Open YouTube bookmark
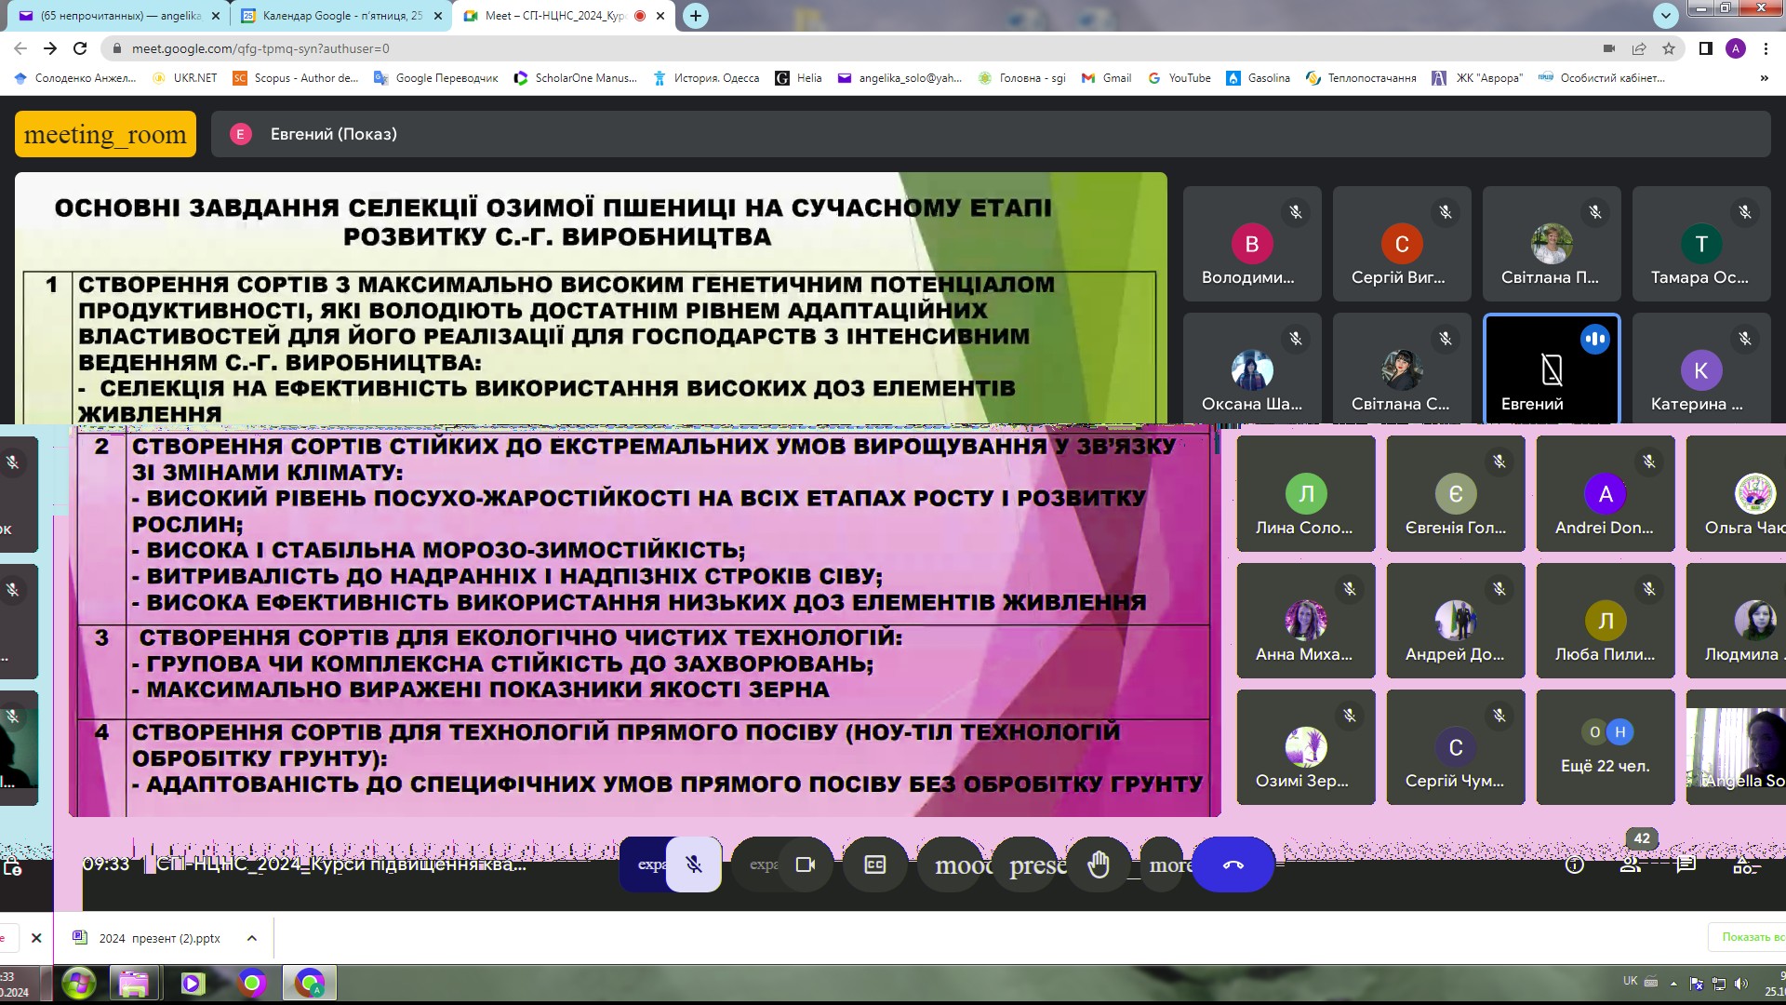Screen dimensions: 1786x1005 tap(1180, 78)
